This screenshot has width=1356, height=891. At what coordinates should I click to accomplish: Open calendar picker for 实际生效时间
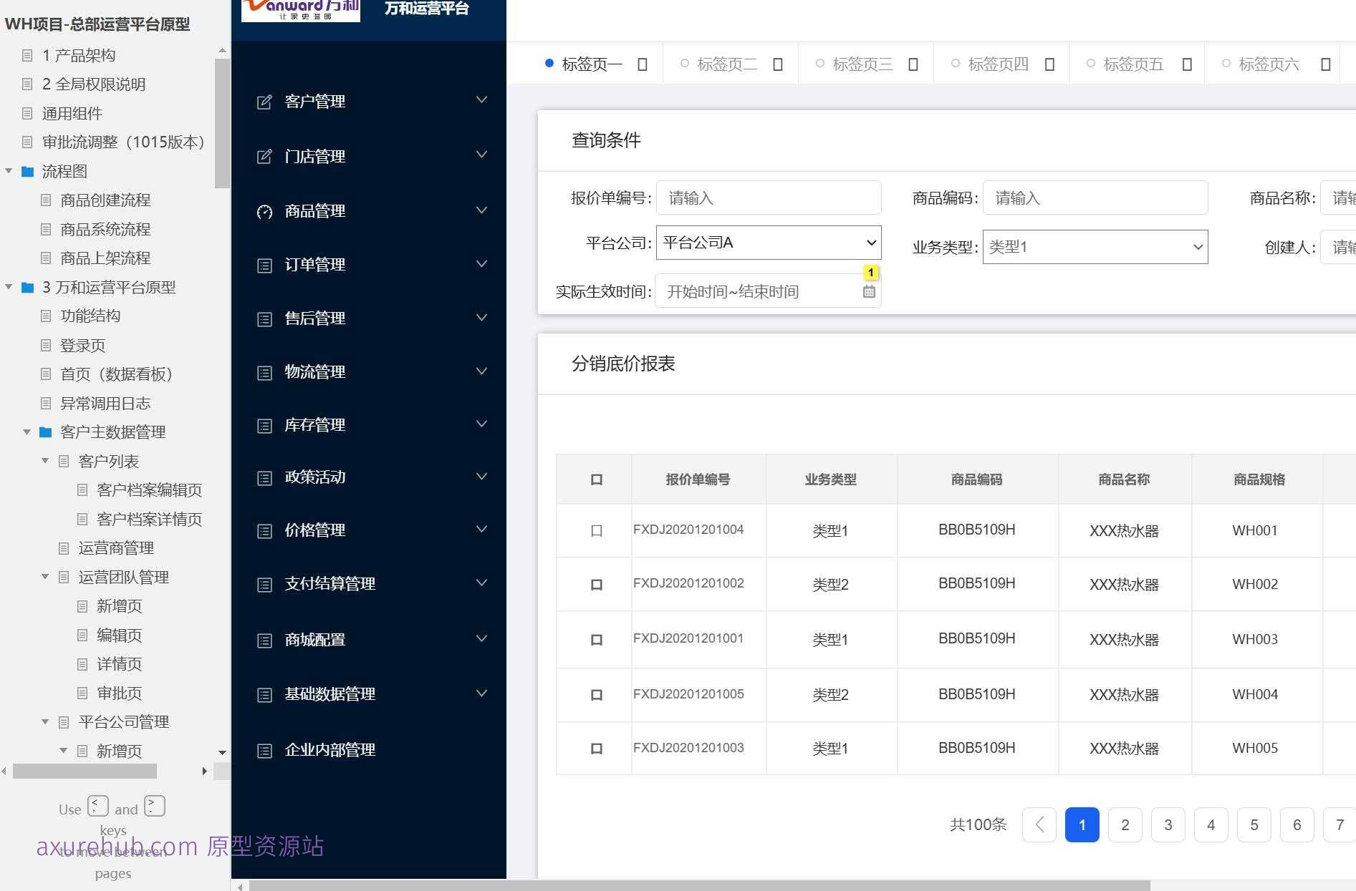coord(869,291)
